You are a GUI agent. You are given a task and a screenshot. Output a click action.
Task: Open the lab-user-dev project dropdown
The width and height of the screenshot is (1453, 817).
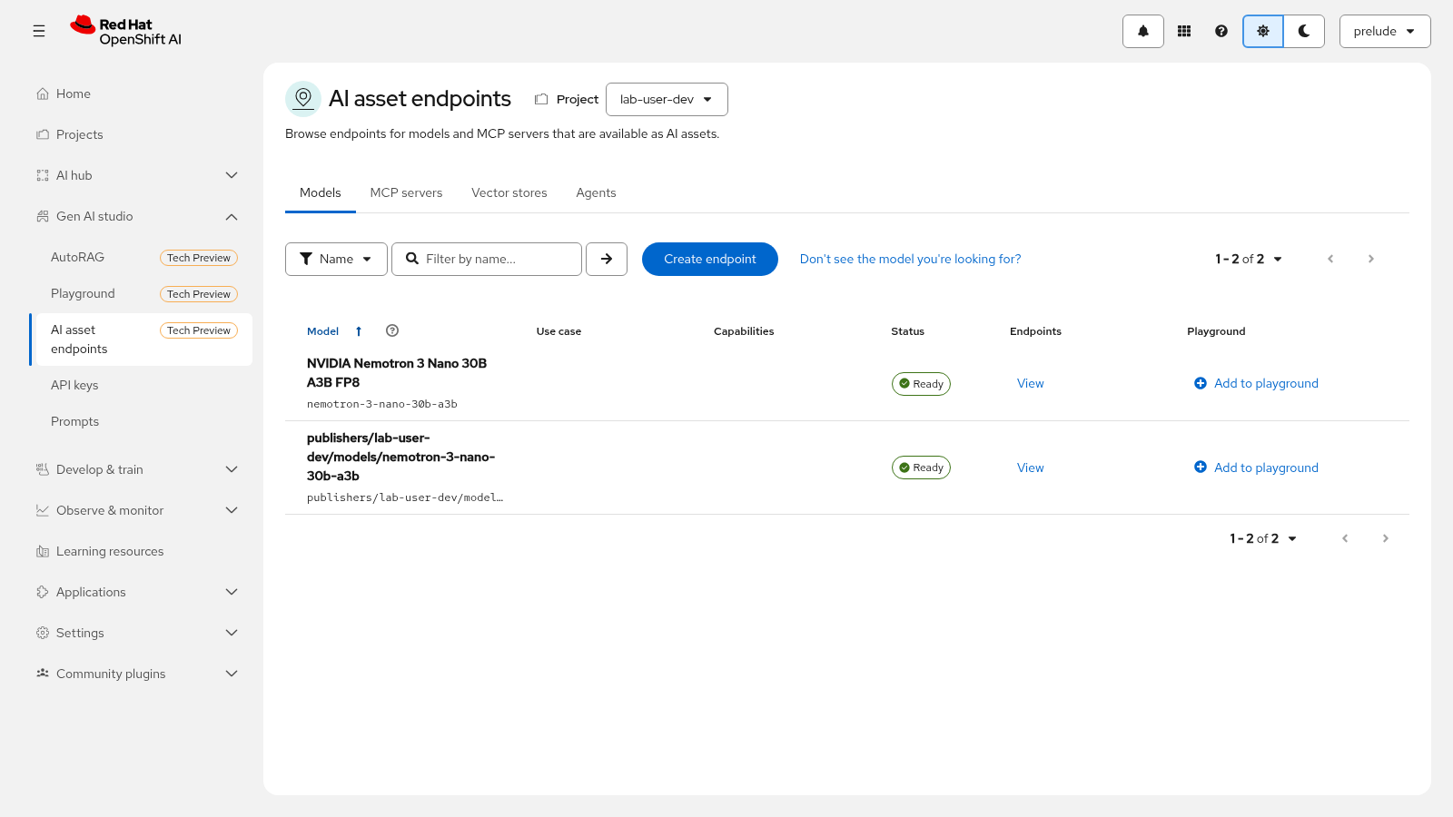[x=667, y=99]
